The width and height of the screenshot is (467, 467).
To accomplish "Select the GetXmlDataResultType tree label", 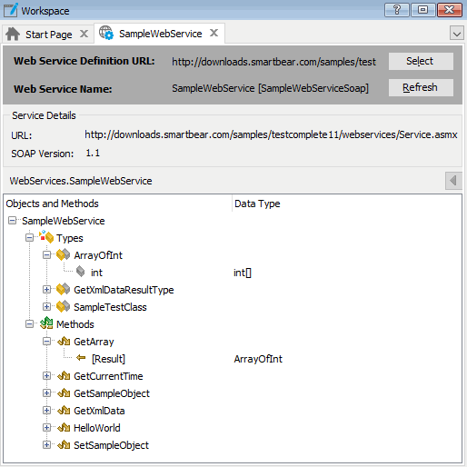I will [124, 290].
